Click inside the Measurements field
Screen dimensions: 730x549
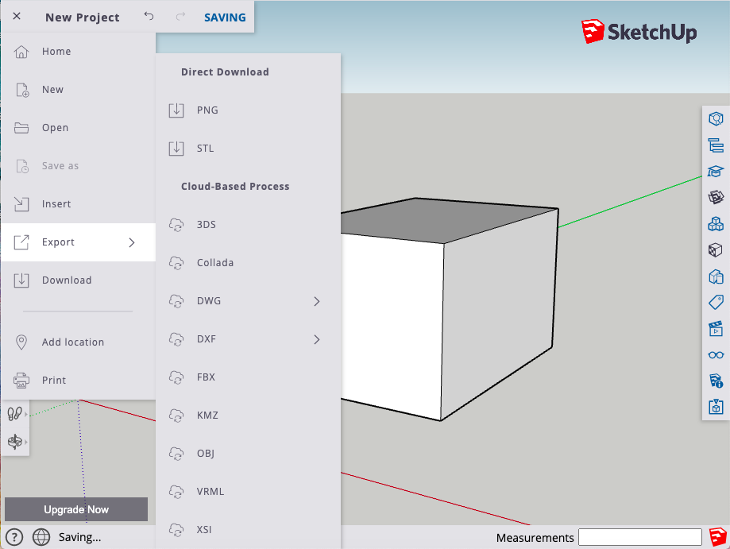point(640,537)
